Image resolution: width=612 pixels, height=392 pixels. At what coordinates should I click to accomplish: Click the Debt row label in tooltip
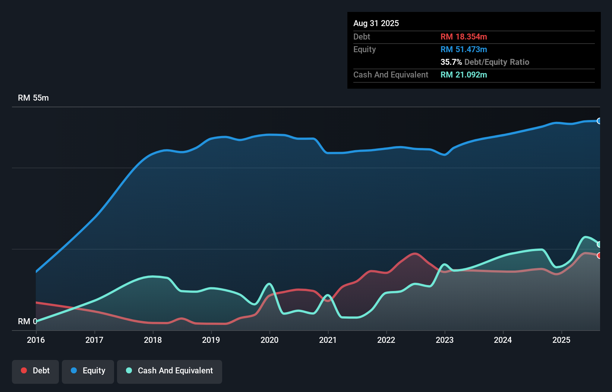click(x=362, y=37)
